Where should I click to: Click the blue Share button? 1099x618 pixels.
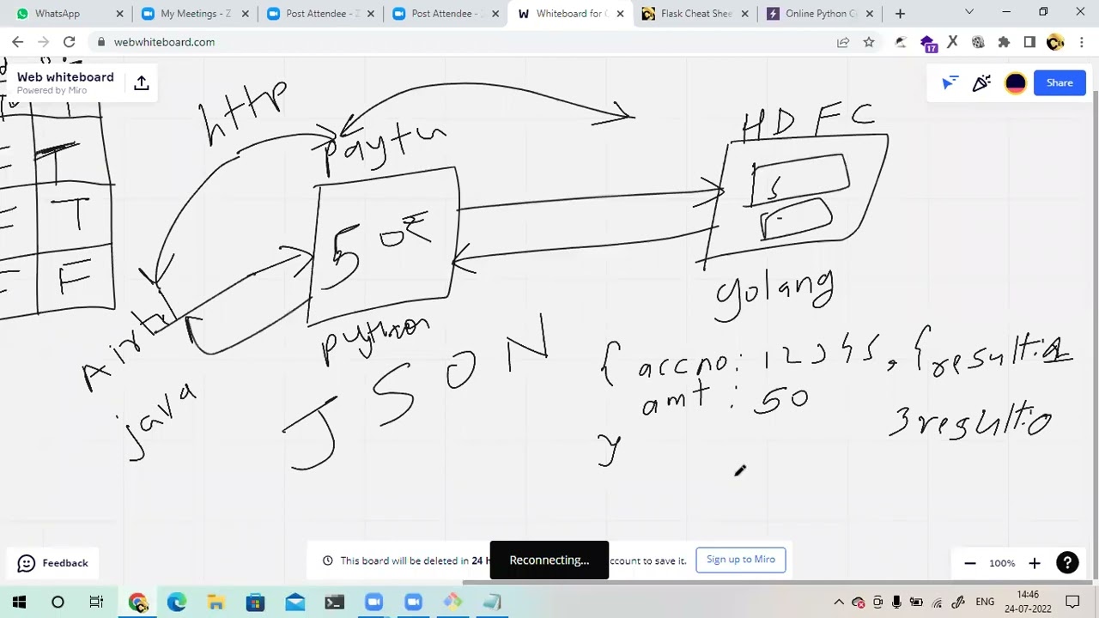click(x=1060, y=82)
